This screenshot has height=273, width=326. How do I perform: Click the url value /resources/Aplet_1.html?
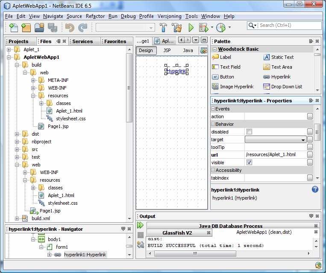[x=270, y=155]
